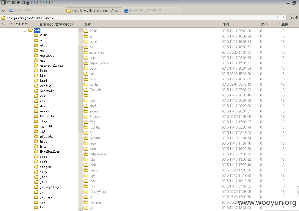299x211 pixels.
Task: Click the aspnet_client folder icon in tree
Action: click(36, 65)
